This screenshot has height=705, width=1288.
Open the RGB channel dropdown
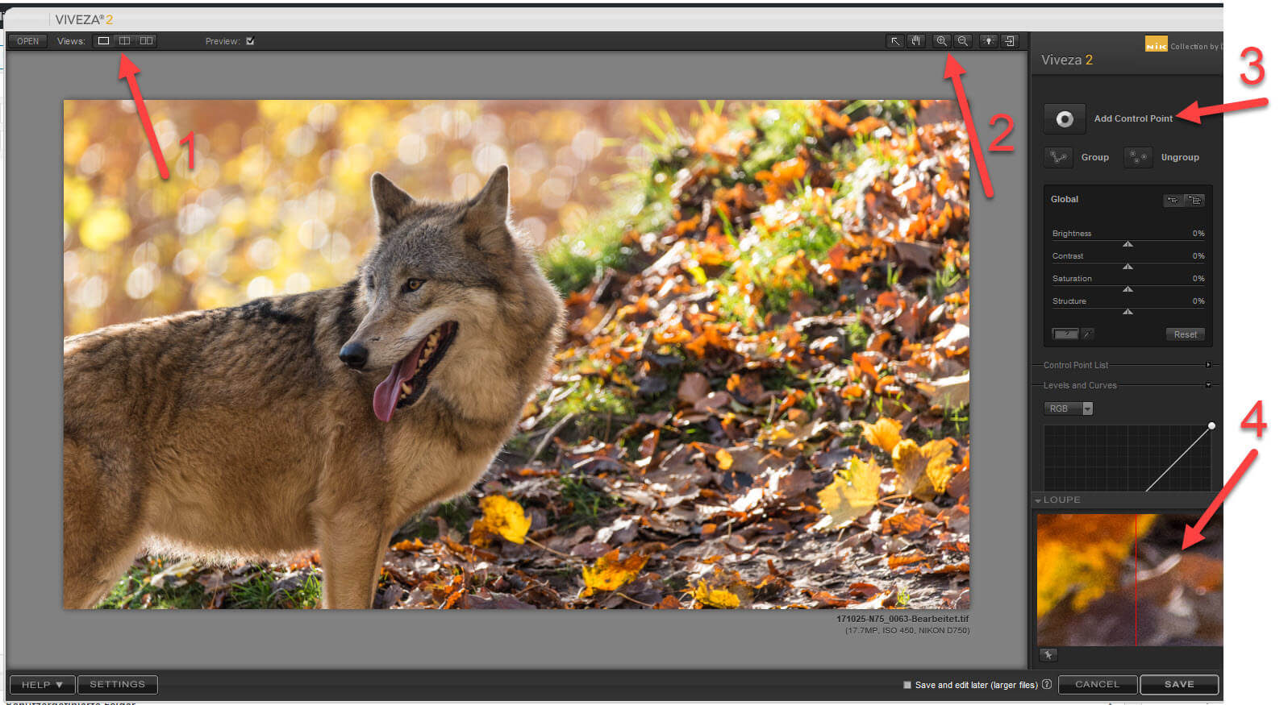click(x=1069, y=408)
